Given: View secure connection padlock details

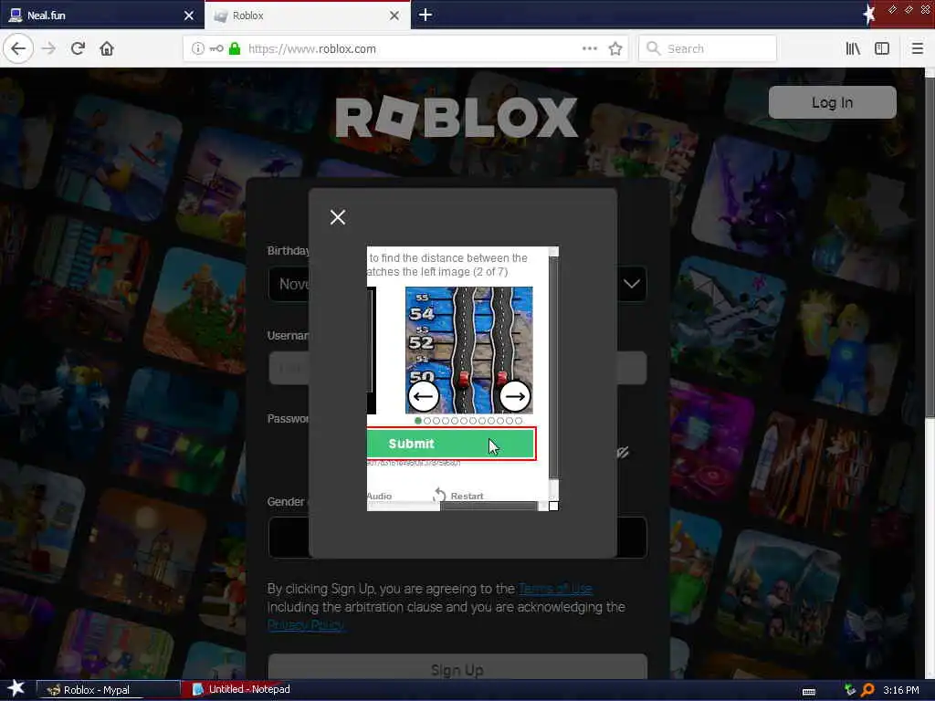Looking at the screenshot, I should [x=235, y=48].
